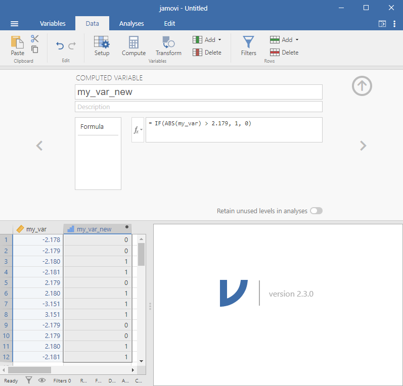Open the Analyses tab
This screenshot has width=403, height=386.
coord(131,23)
